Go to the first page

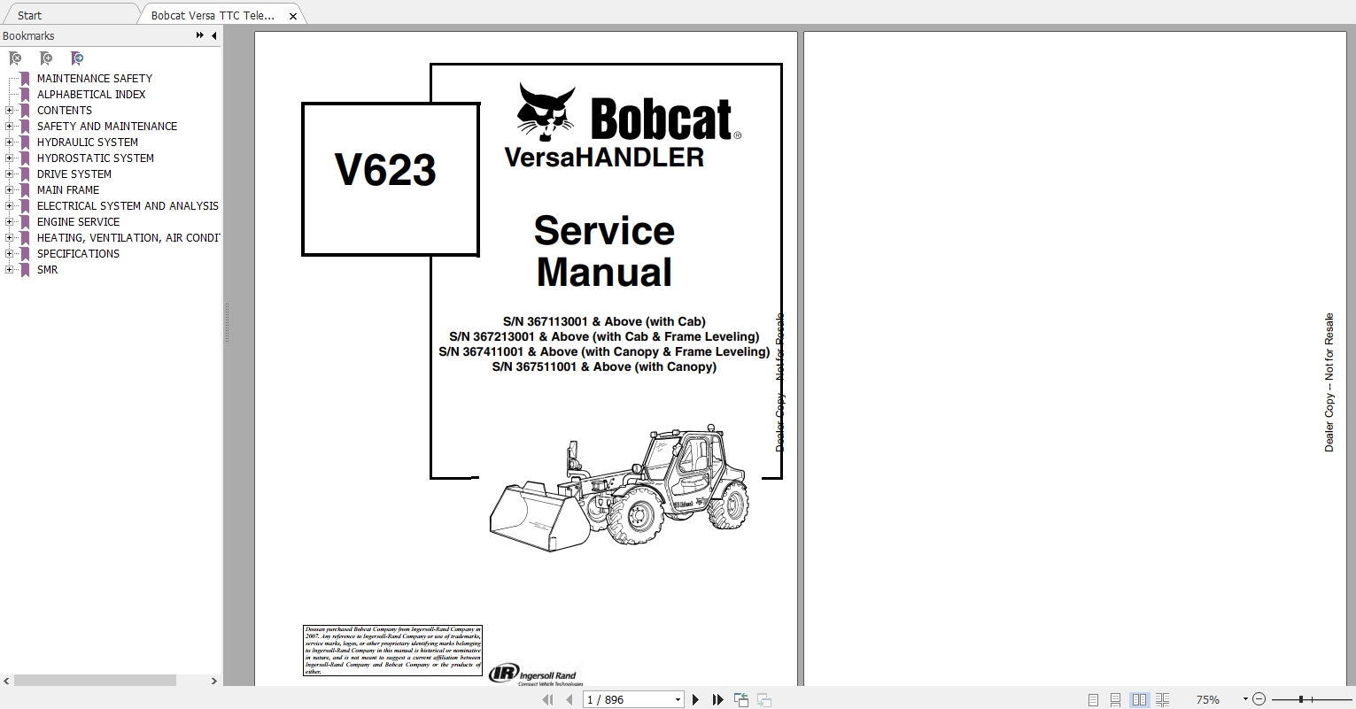(x=548, y=699)
